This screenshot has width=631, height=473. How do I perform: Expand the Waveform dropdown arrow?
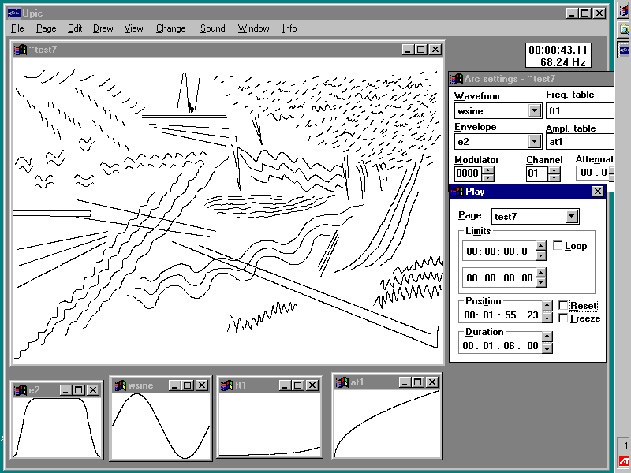pos(535,110)
